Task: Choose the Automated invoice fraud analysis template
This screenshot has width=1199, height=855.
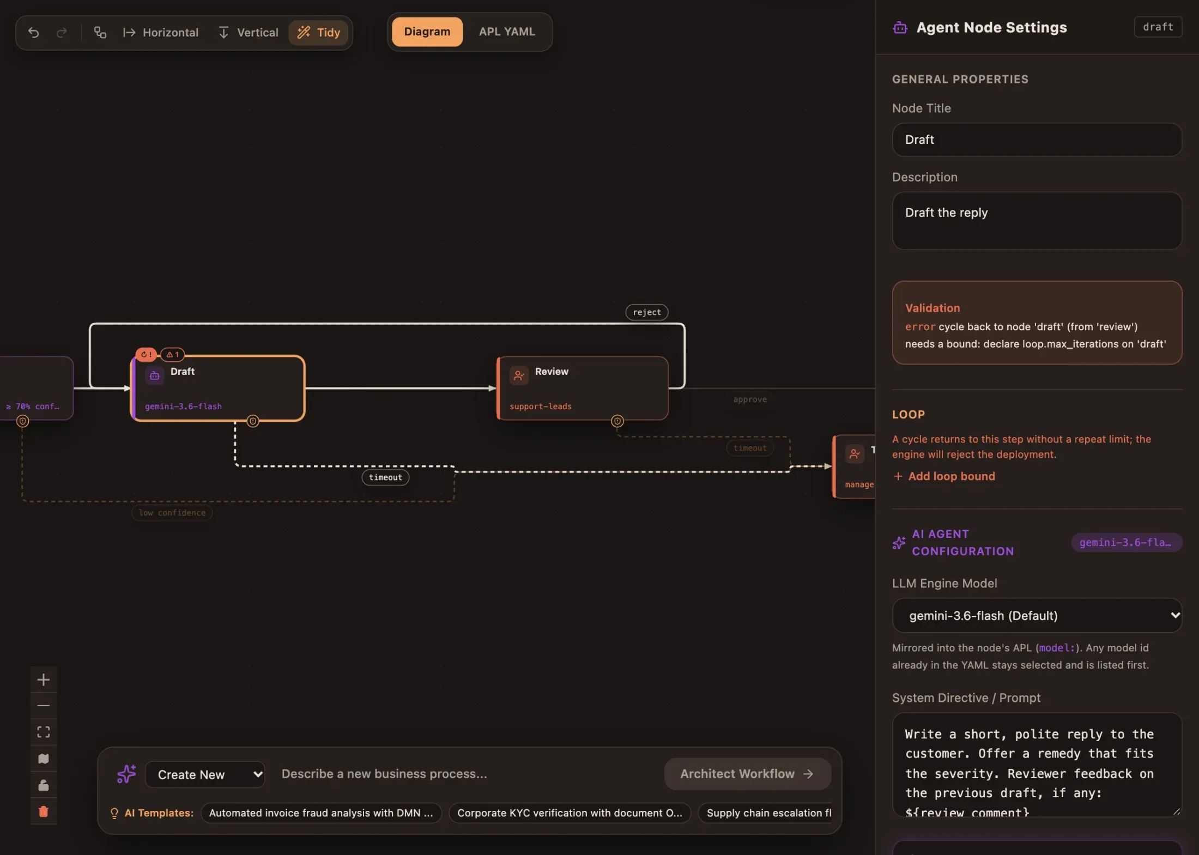Action: click(321, 813)
